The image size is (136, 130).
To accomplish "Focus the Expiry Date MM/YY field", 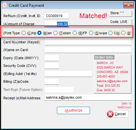I will [52, 58].
